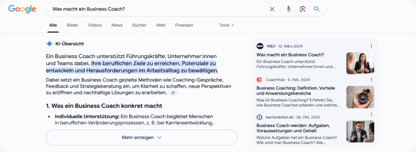Open 'Business Coaching: Definition, Vorteile' link
416x152 pixels.
click(296, 90)
